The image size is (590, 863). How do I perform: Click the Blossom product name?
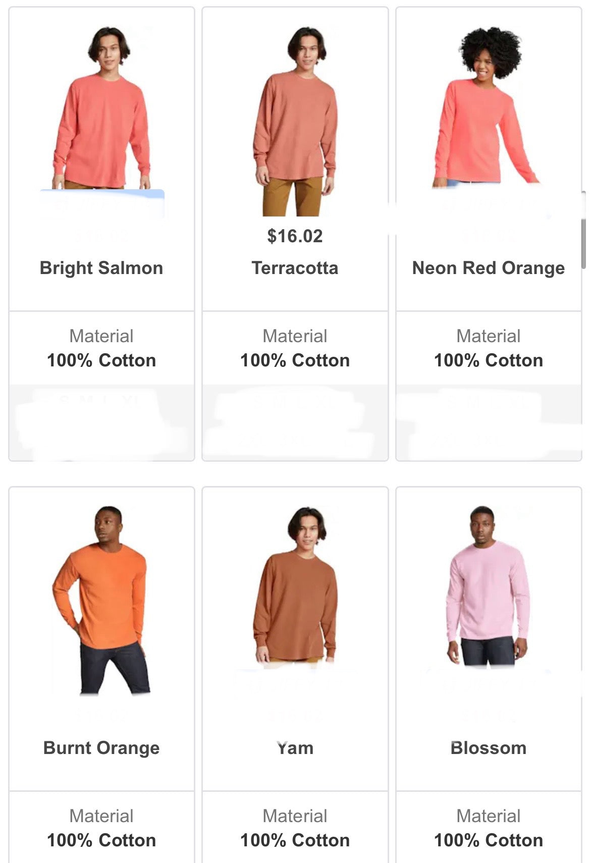[488, 748]
